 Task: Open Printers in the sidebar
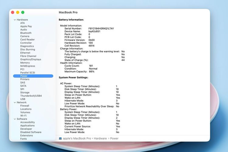click(25, 79)
